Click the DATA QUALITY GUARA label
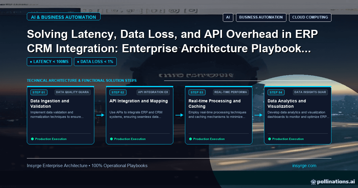This screenshot has width=358, height=188. (x=72, y=92)
